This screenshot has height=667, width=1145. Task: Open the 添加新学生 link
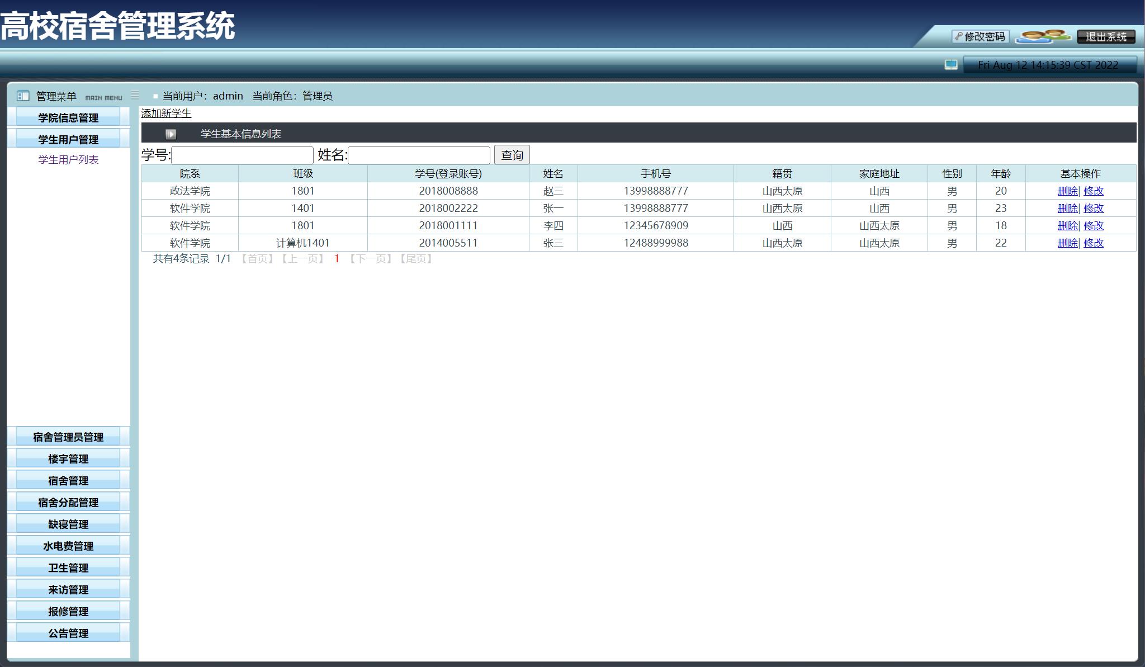[x=166, y=113]
